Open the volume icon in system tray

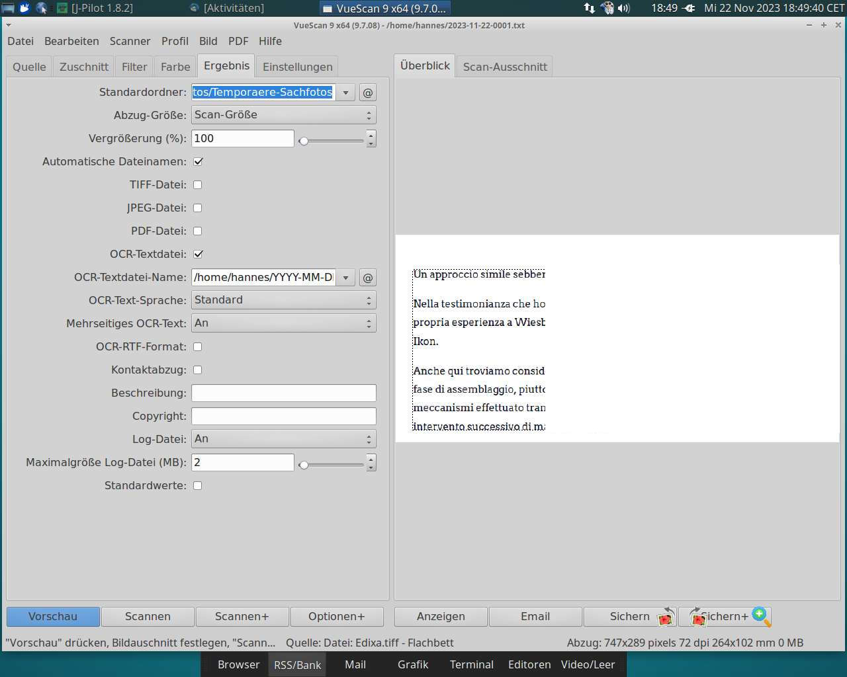(623, 9)
